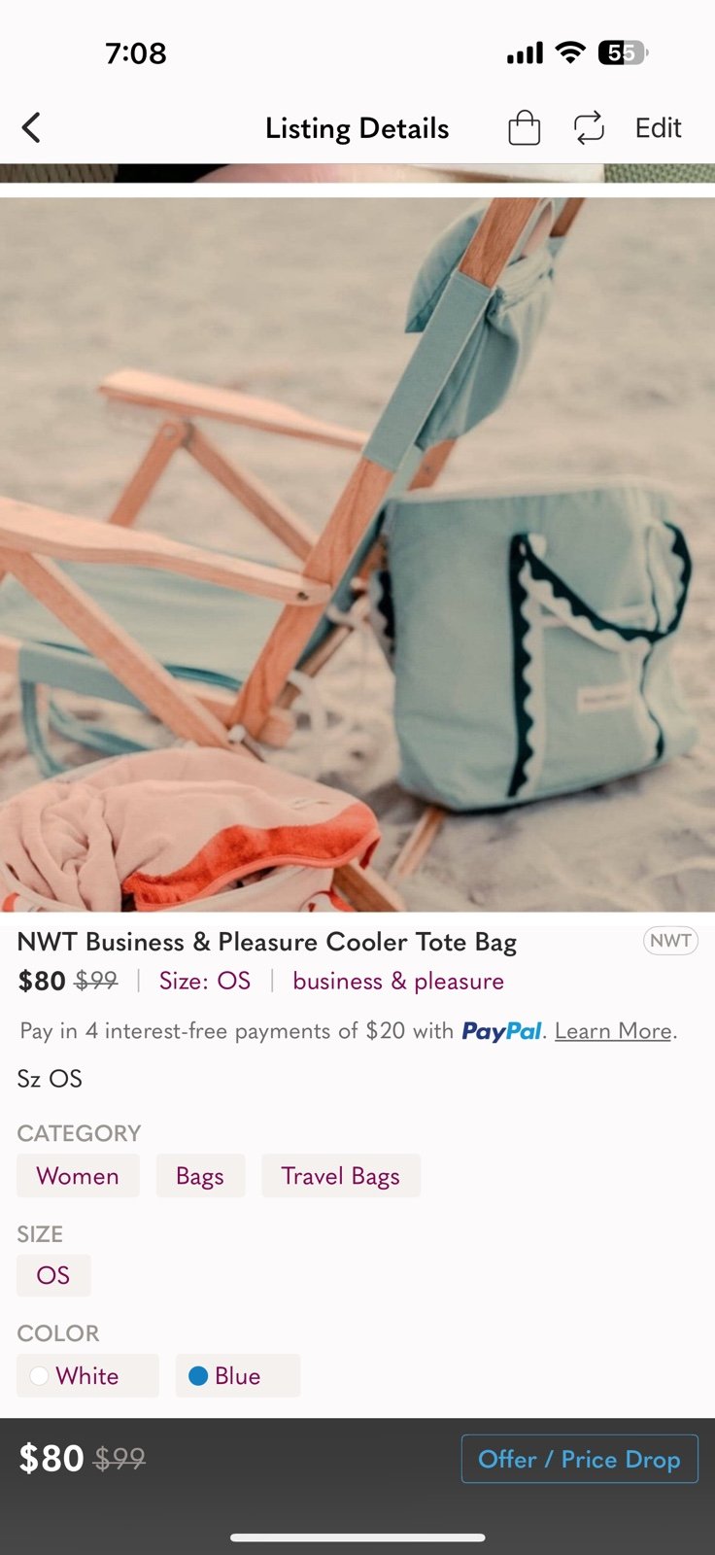Tap the Wi-Fi status icon

pos(570,52)
